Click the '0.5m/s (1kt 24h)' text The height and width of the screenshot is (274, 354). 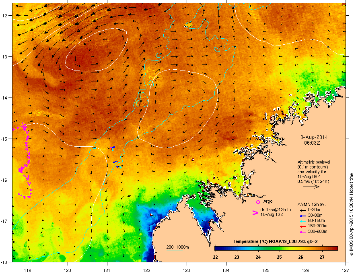[313, 182]
